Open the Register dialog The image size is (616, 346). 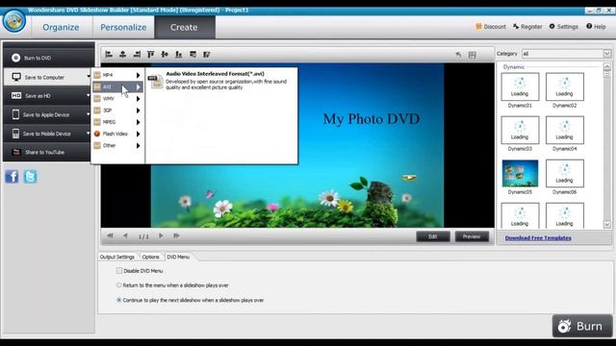527,27
